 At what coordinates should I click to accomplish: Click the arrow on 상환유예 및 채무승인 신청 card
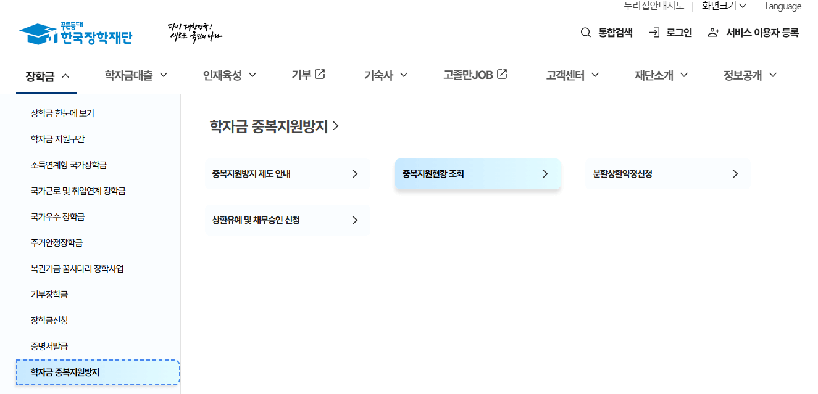pos(355,220)
